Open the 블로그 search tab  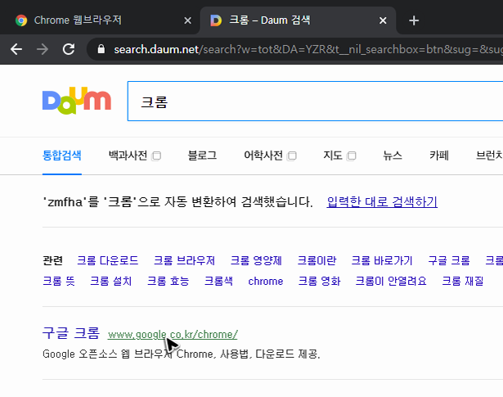[202, 156]
